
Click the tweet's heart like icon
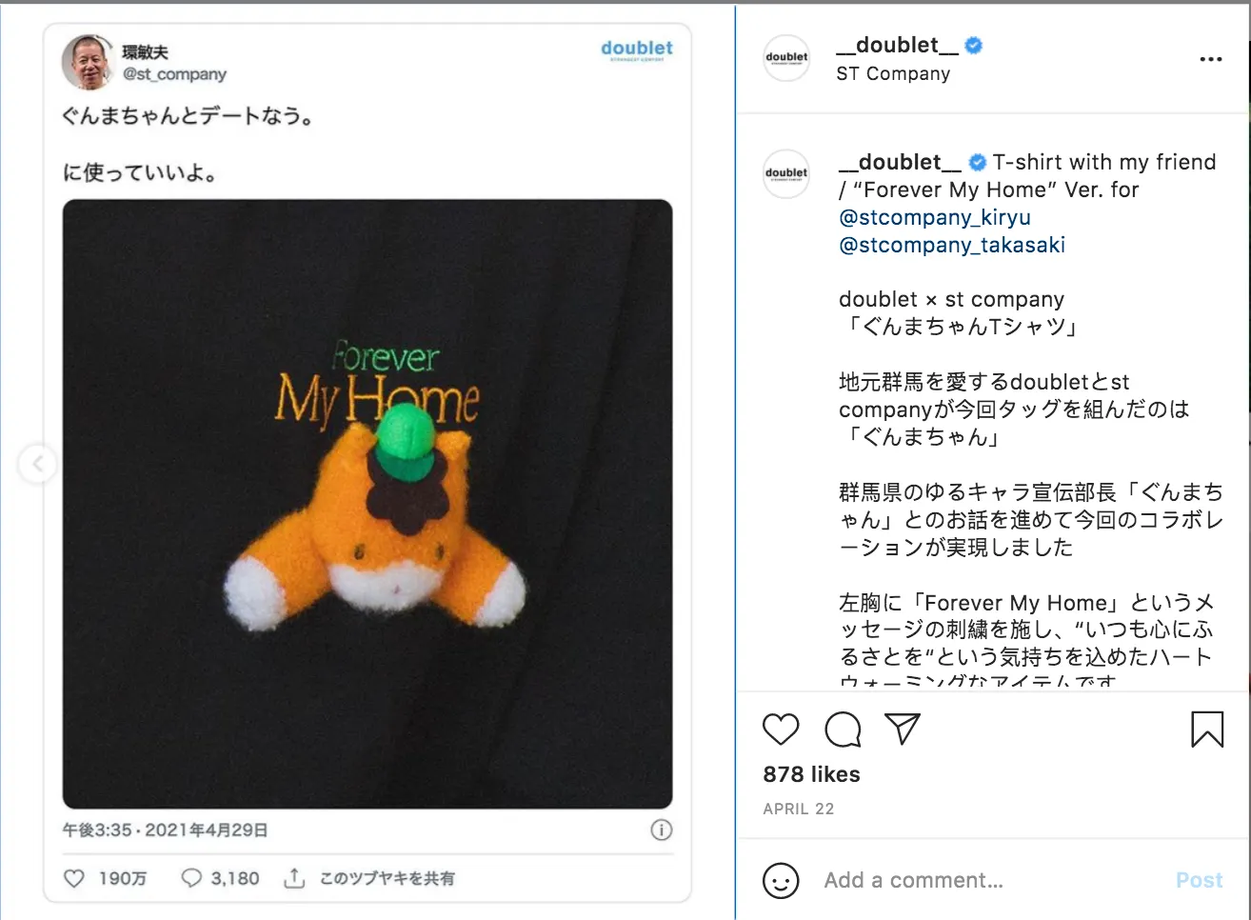(x=74, y=878)
